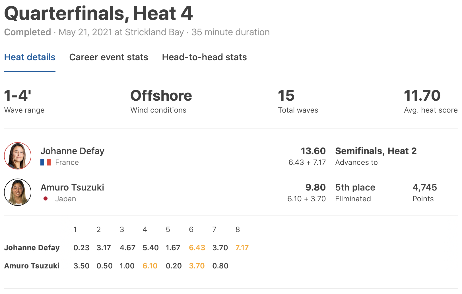This screenshot has height=294, width=462.
Task: Click Johanne Defay in the score table
Action: (32, 248)
